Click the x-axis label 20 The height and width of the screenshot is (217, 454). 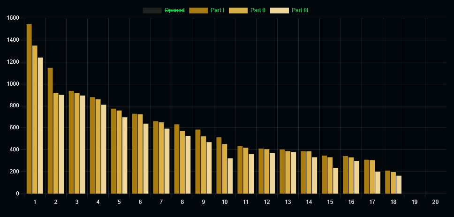(x=435, y=202)
